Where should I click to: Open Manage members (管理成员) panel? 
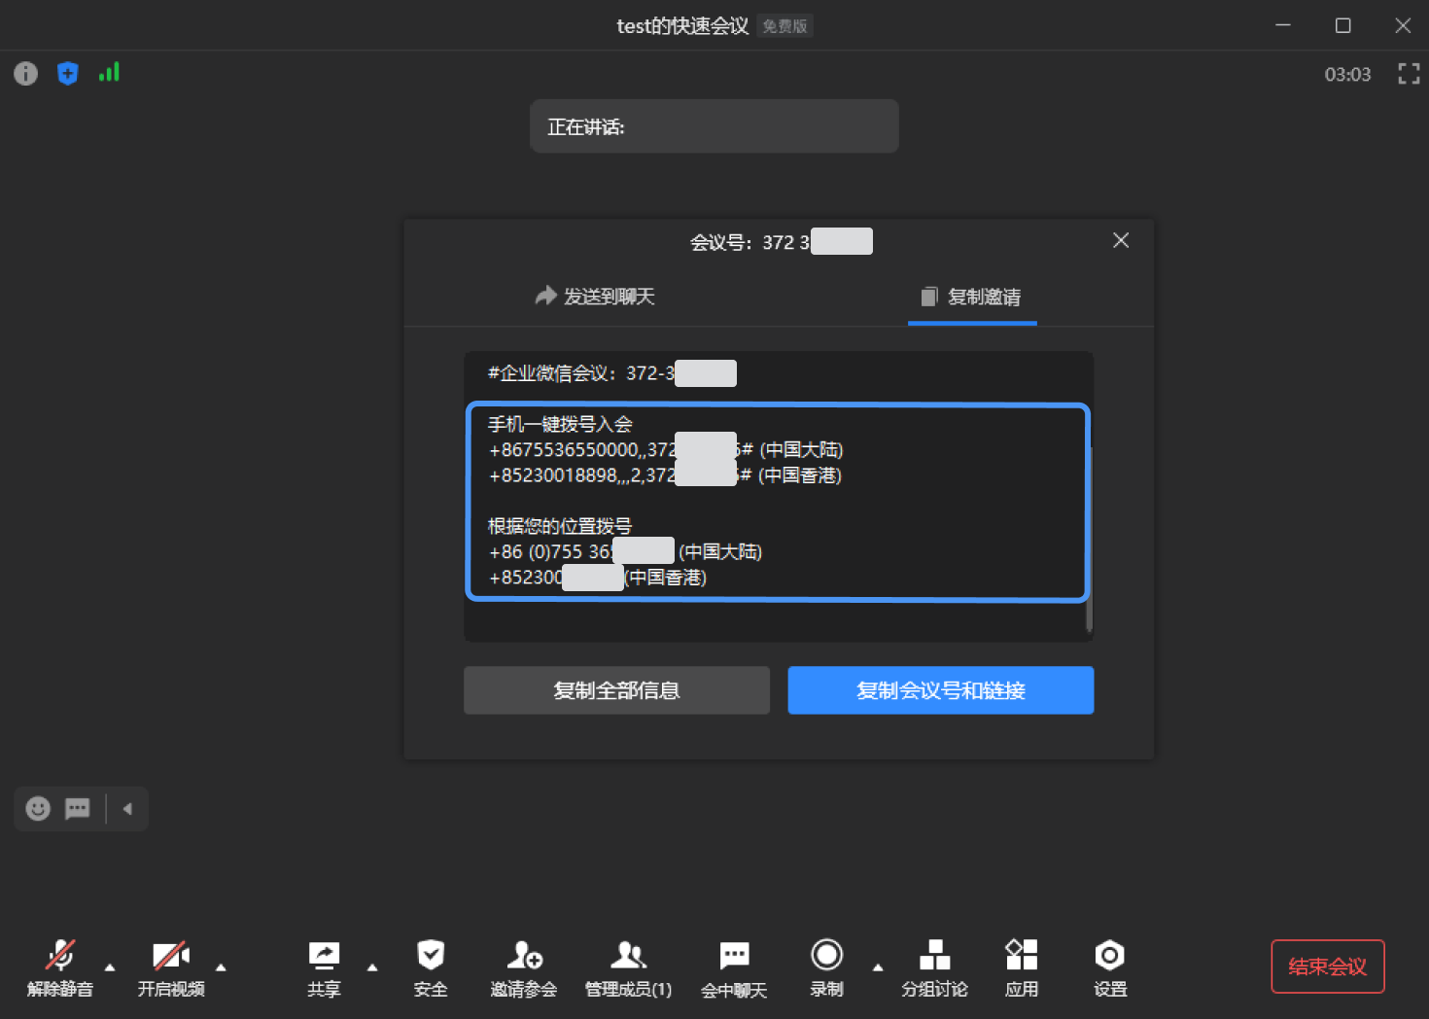click(628, 966)
